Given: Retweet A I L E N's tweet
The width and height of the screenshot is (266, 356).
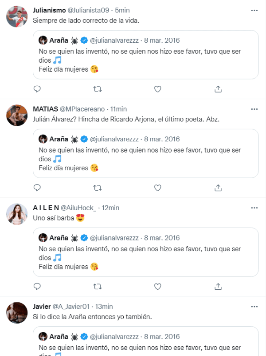Looking at the screenshot, I should (98, 286).
